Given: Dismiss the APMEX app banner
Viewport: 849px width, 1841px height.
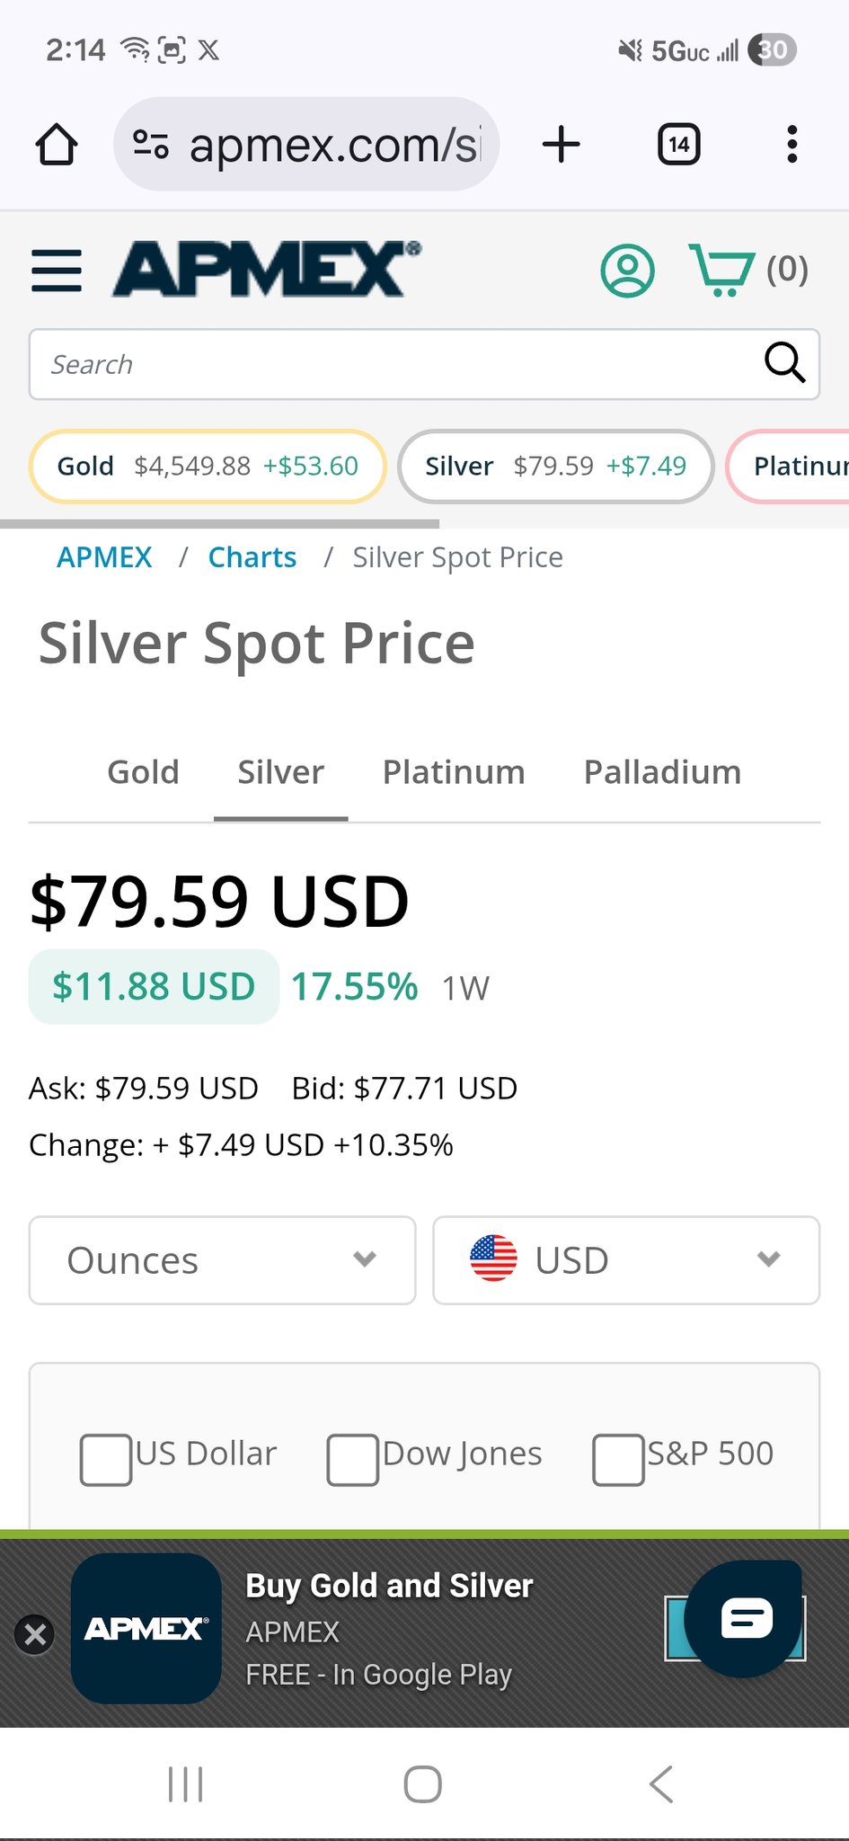Looking at the screenshot, I should 35,1633.
